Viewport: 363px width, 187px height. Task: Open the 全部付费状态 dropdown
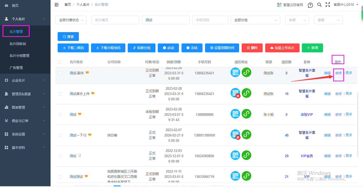[x=71, y=20]
